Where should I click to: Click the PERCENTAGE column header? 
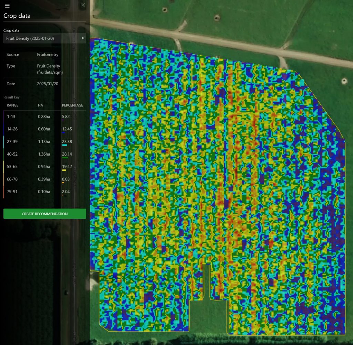click(x=72, y=105)
